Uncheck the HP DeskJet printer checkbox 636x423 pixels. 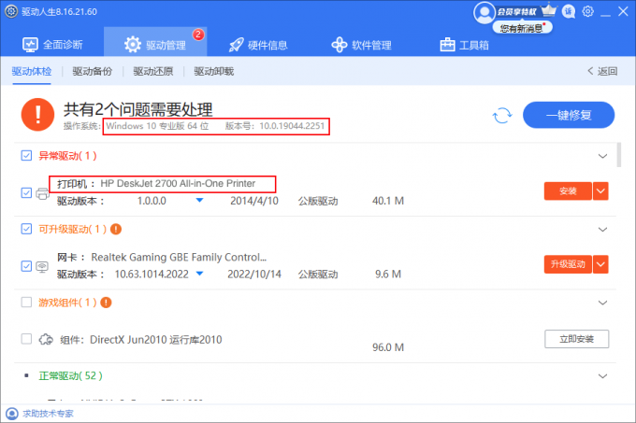pyautogui.click(x=26, y=192)
